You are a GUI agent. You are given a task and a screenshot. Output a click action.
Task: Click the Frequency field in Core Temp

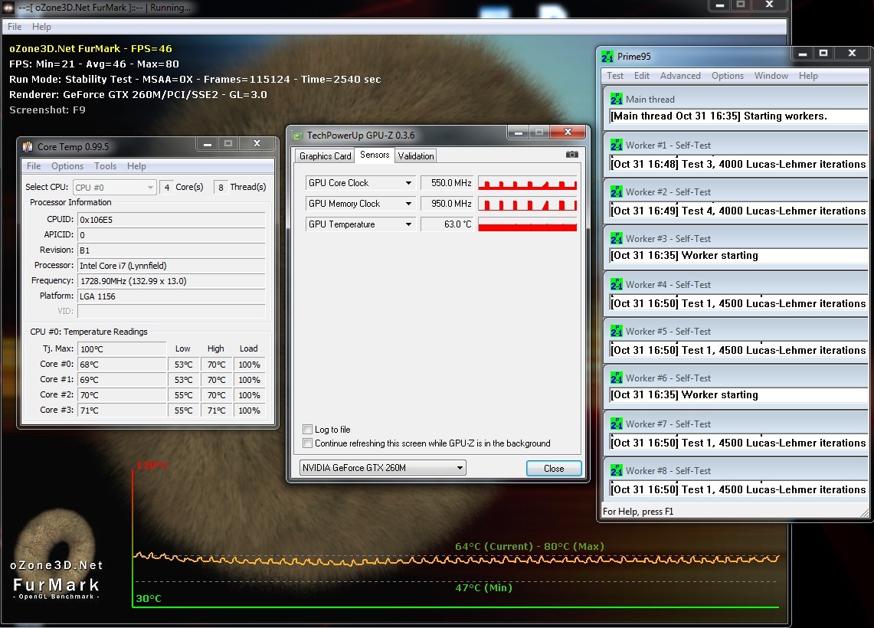(x=171, y=281)
